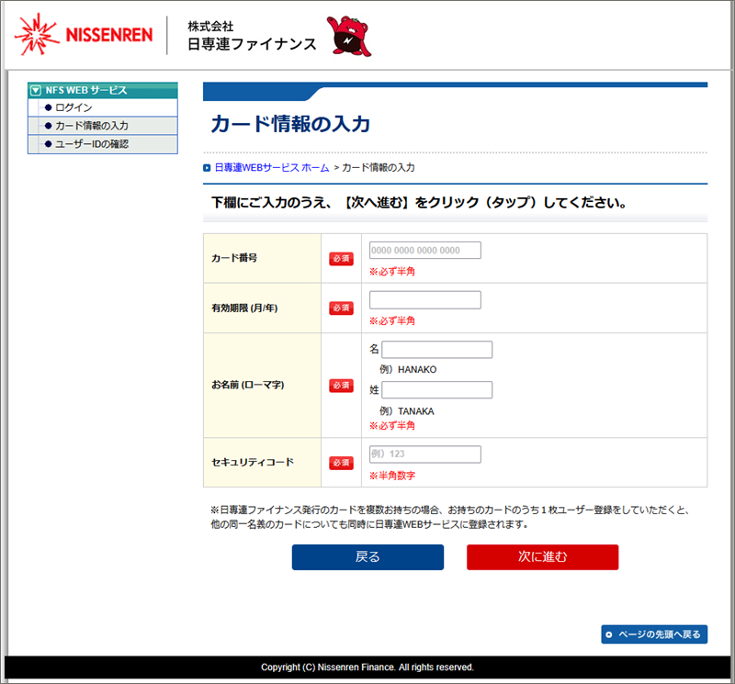
Task: Click the 必須 badge beside お名前
Action: coord(341,386)
